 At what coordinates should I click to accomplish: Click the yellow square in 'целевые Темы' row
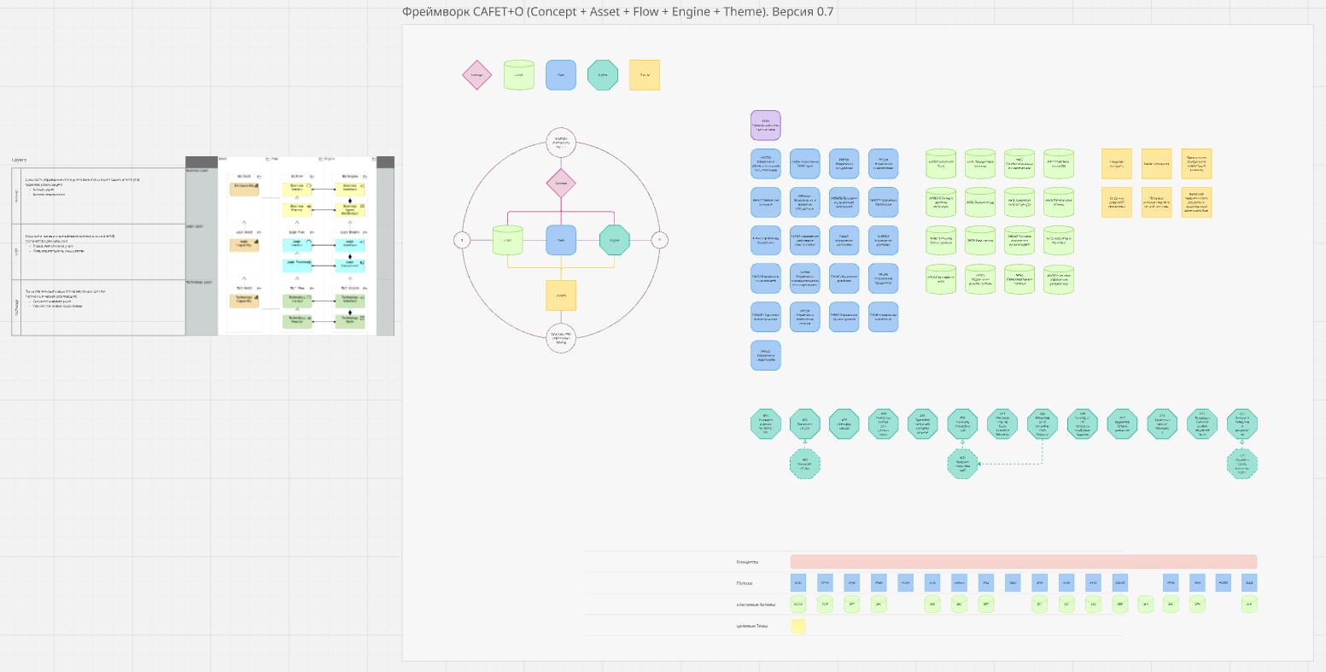click(798, 626)
